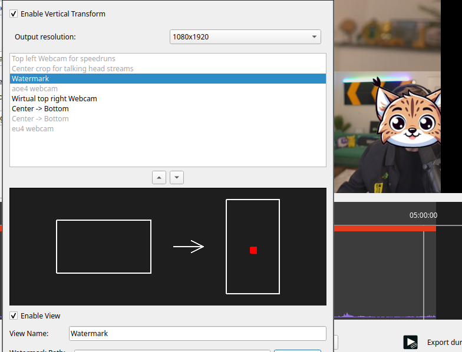Click the red timeline progress bar
Image resolution: width=462 pixels, height=352 pixels.
click(x=384, y=228)
